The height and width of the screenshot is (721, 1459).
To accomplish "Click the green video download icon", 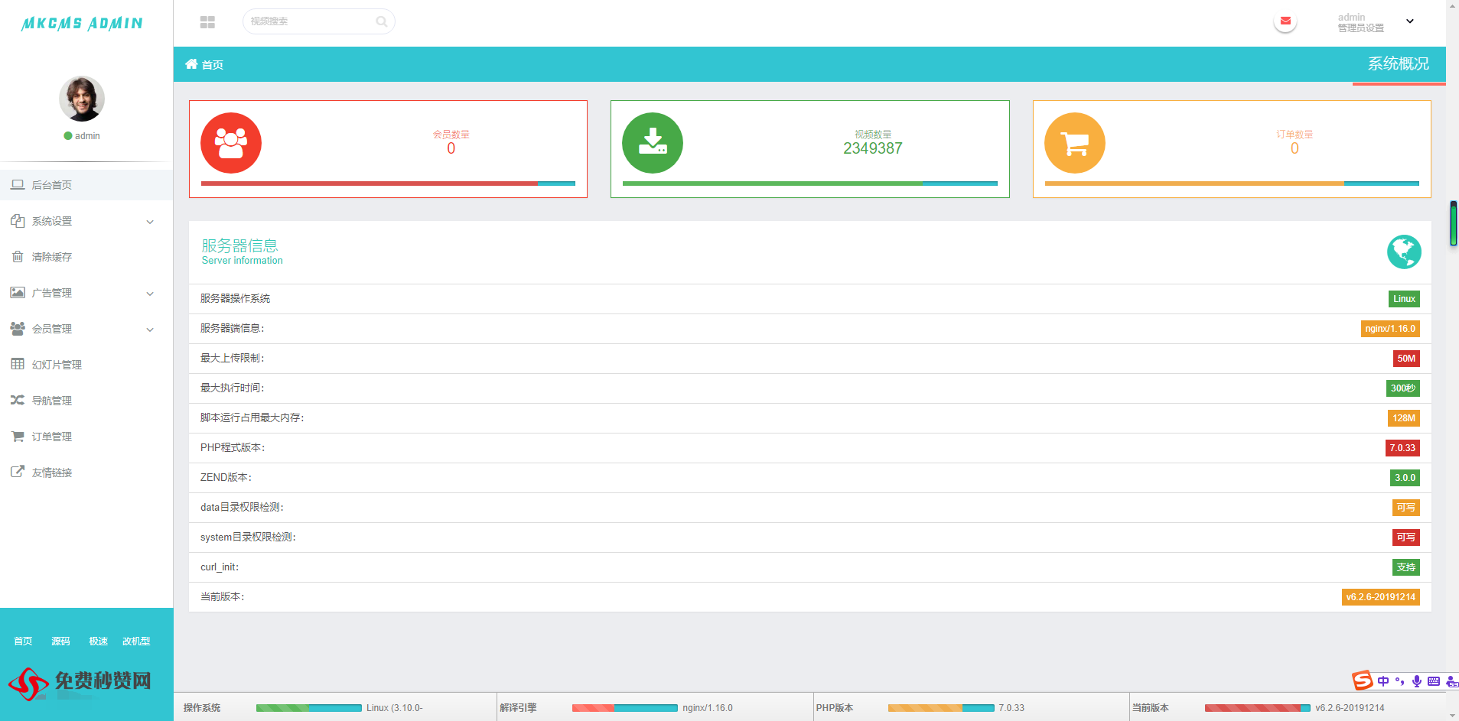I will tap(653, 143).
